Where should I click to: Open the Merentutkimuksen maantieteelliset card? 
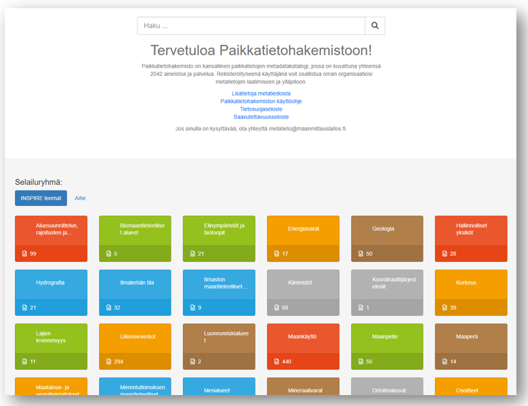tap(135, 386)
